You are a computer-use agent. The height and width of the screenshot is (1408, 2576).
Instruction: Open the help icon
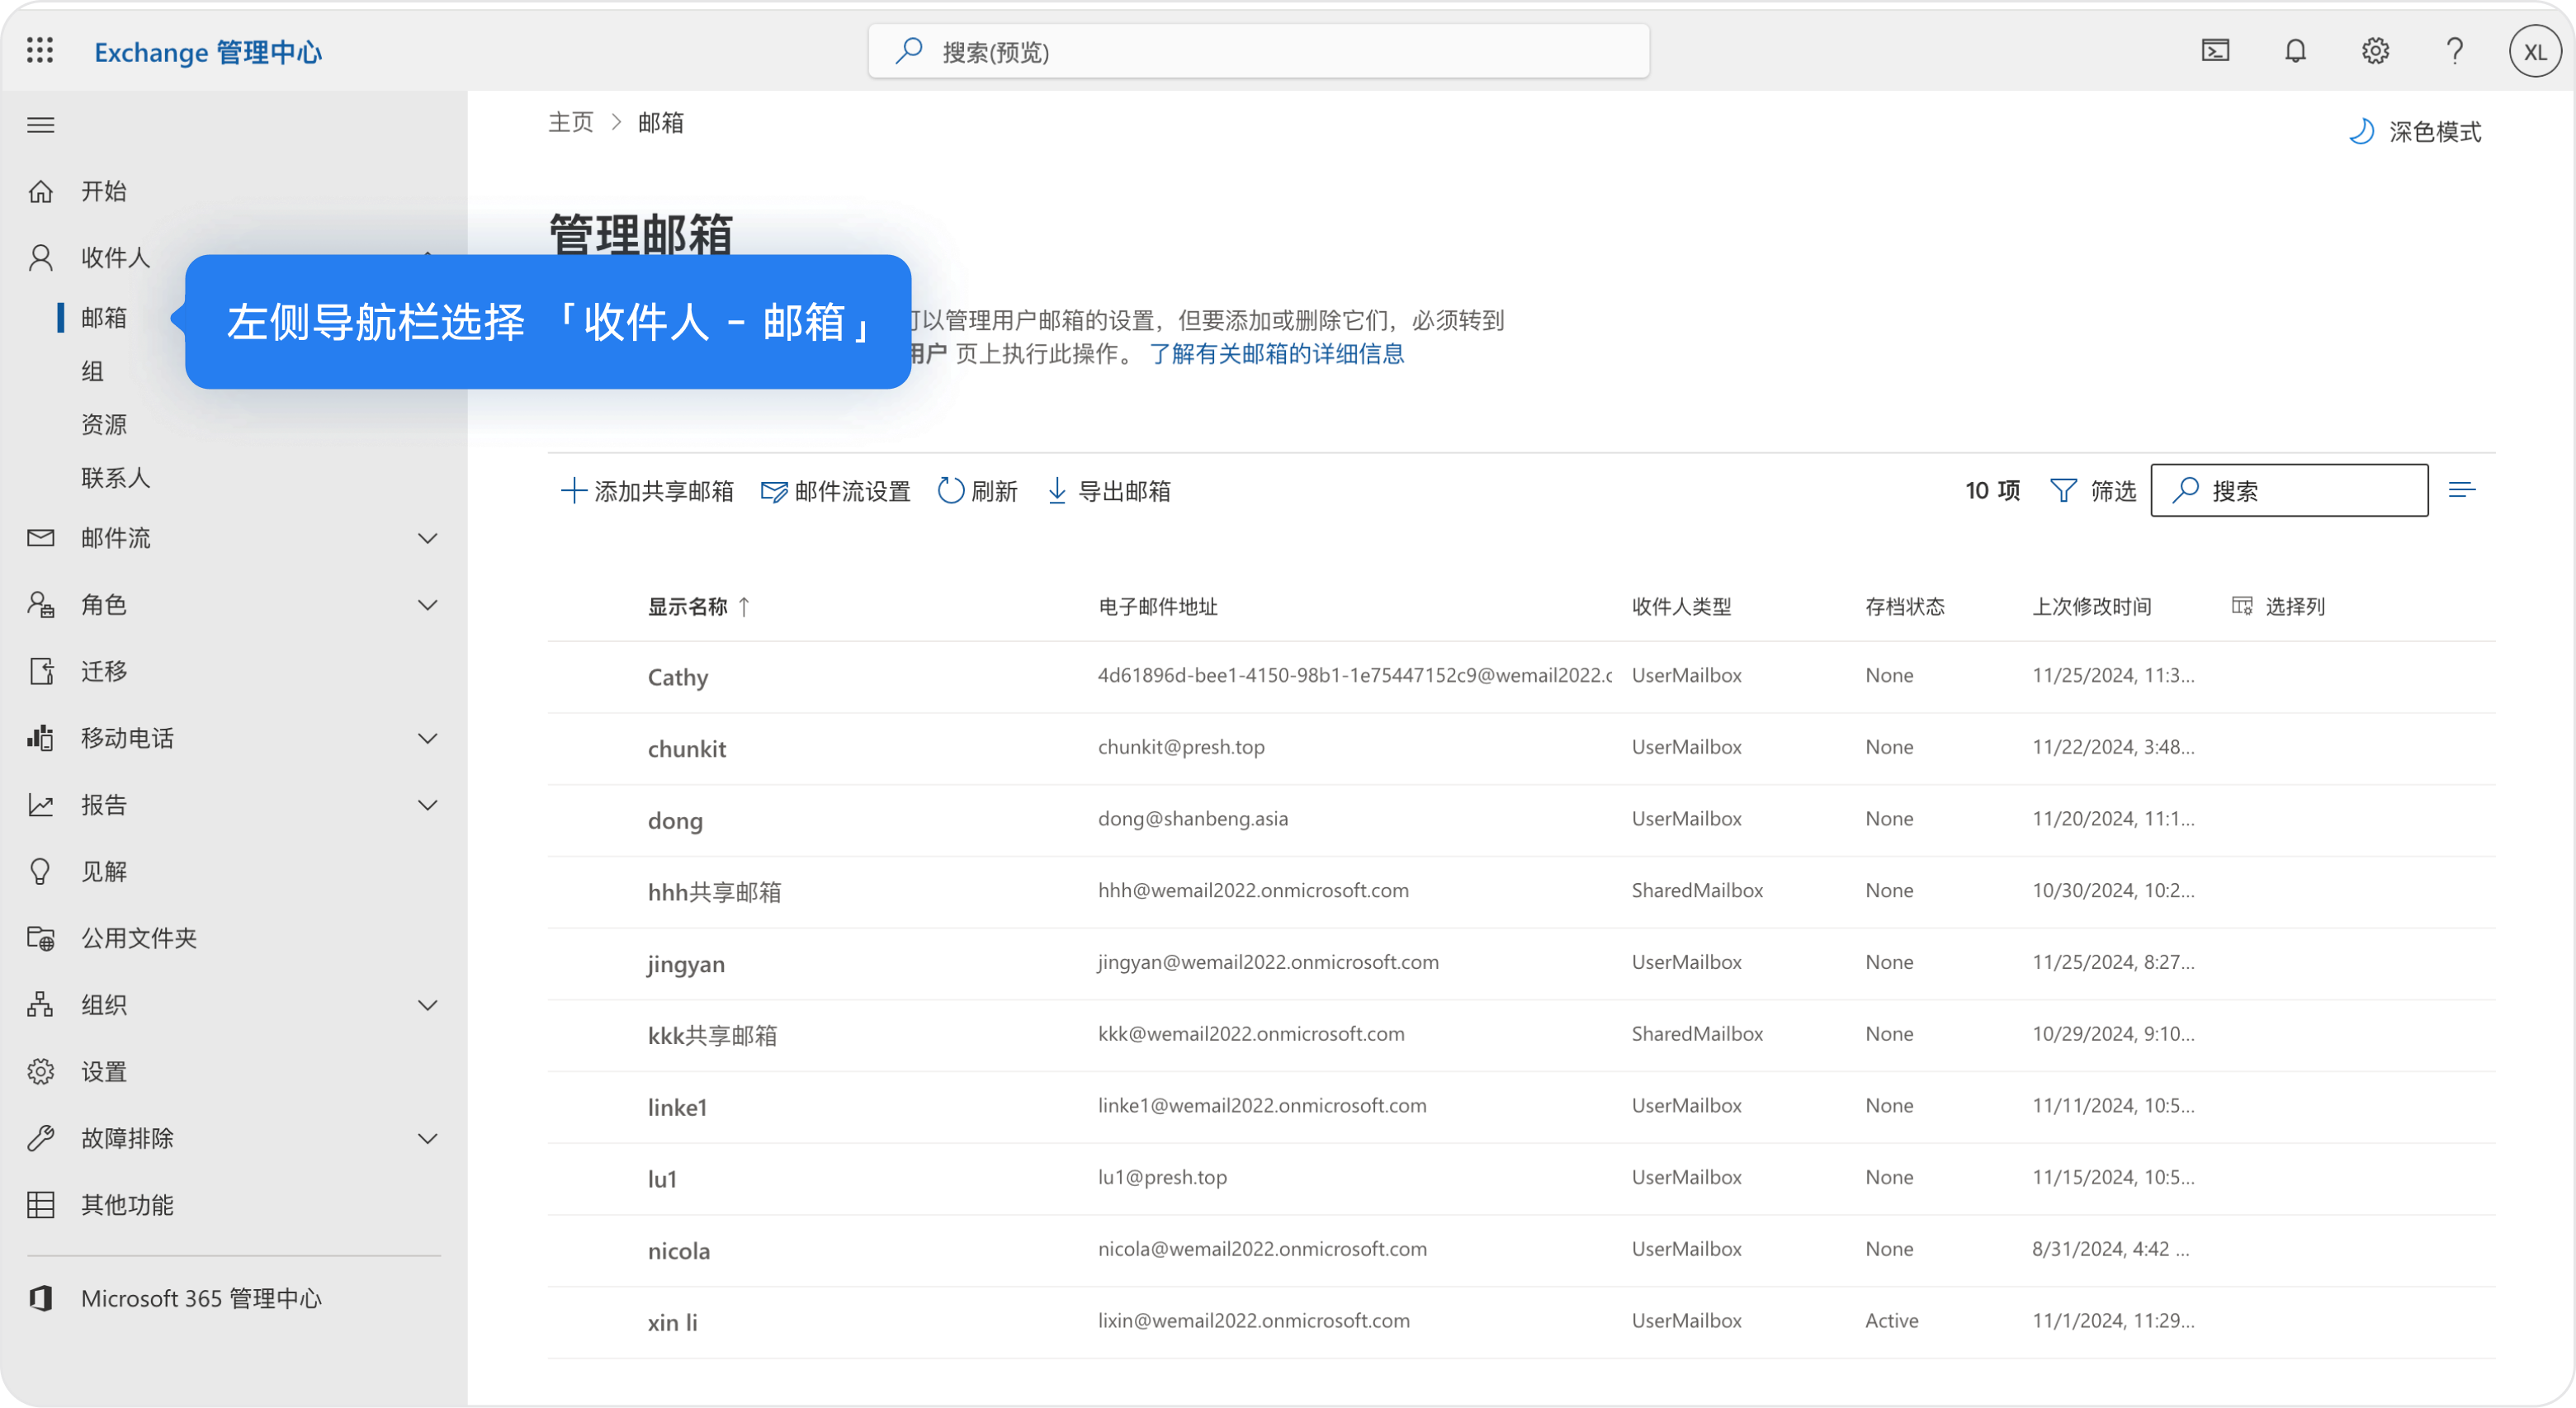click(2455, 51)
